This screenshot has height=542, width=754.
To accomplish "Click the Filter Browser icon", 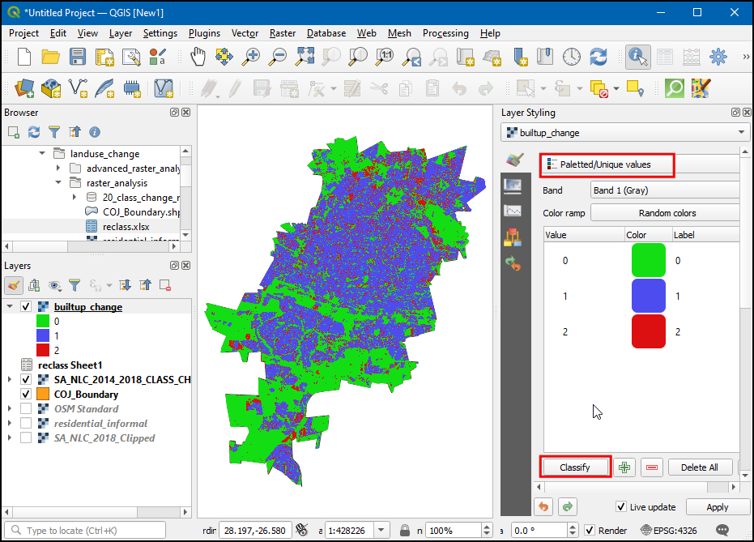I will tap(54, 132).
